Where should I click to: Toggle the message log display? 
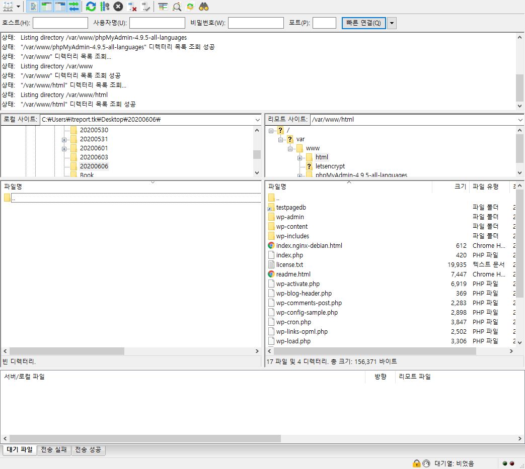pyautogui.click(x=33, y=7)
